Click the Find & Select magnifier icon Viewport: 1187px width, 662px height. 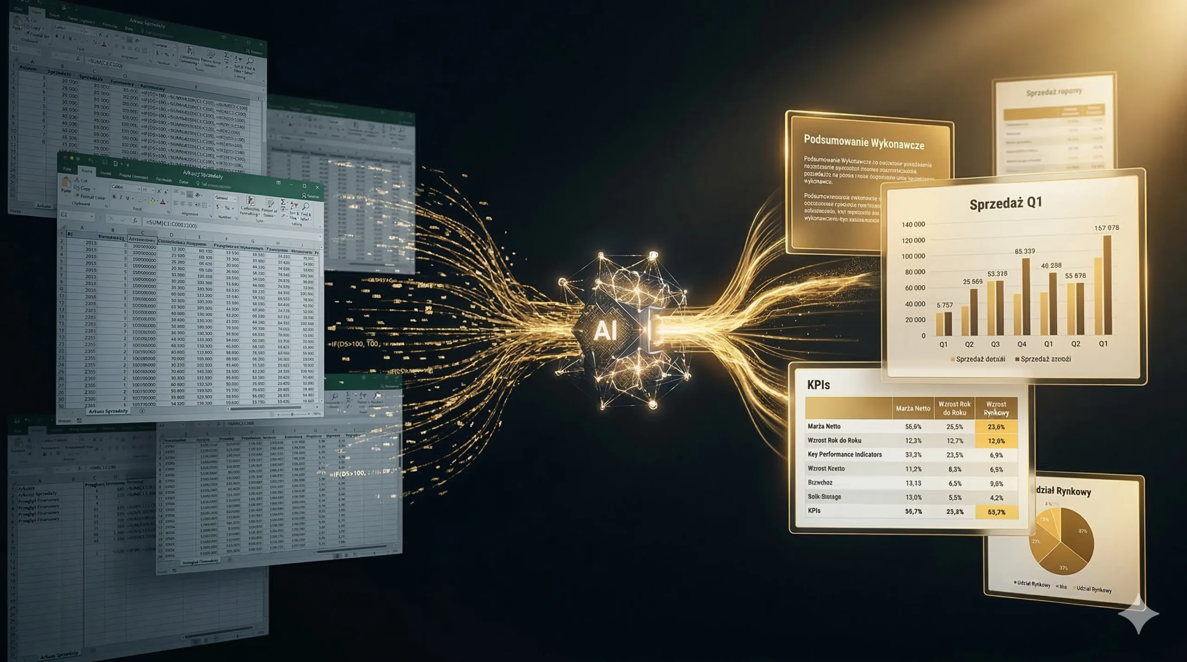click(x=306, y=206)
